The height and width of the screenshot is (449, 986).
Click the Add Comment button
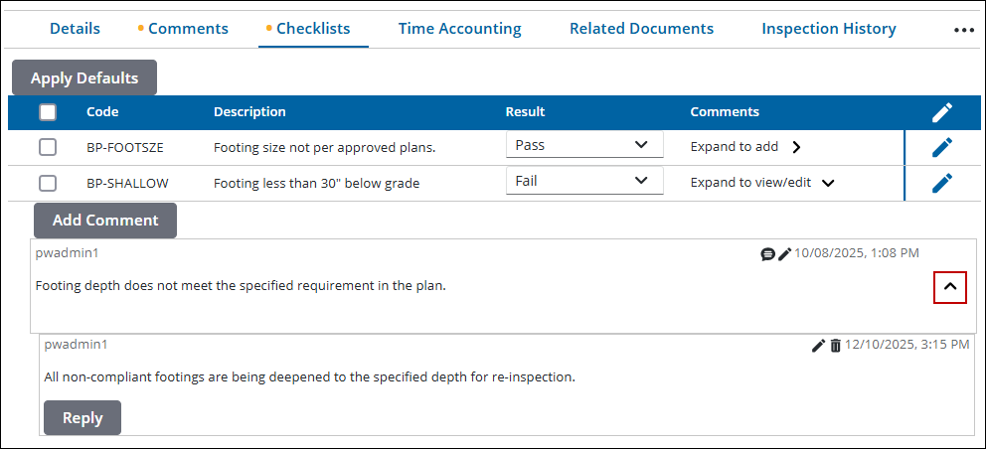click(x=105, y=221)
